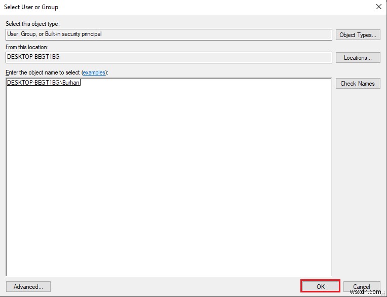
Task: Click the 'Select this object type' label
Action: pos(32,24)
